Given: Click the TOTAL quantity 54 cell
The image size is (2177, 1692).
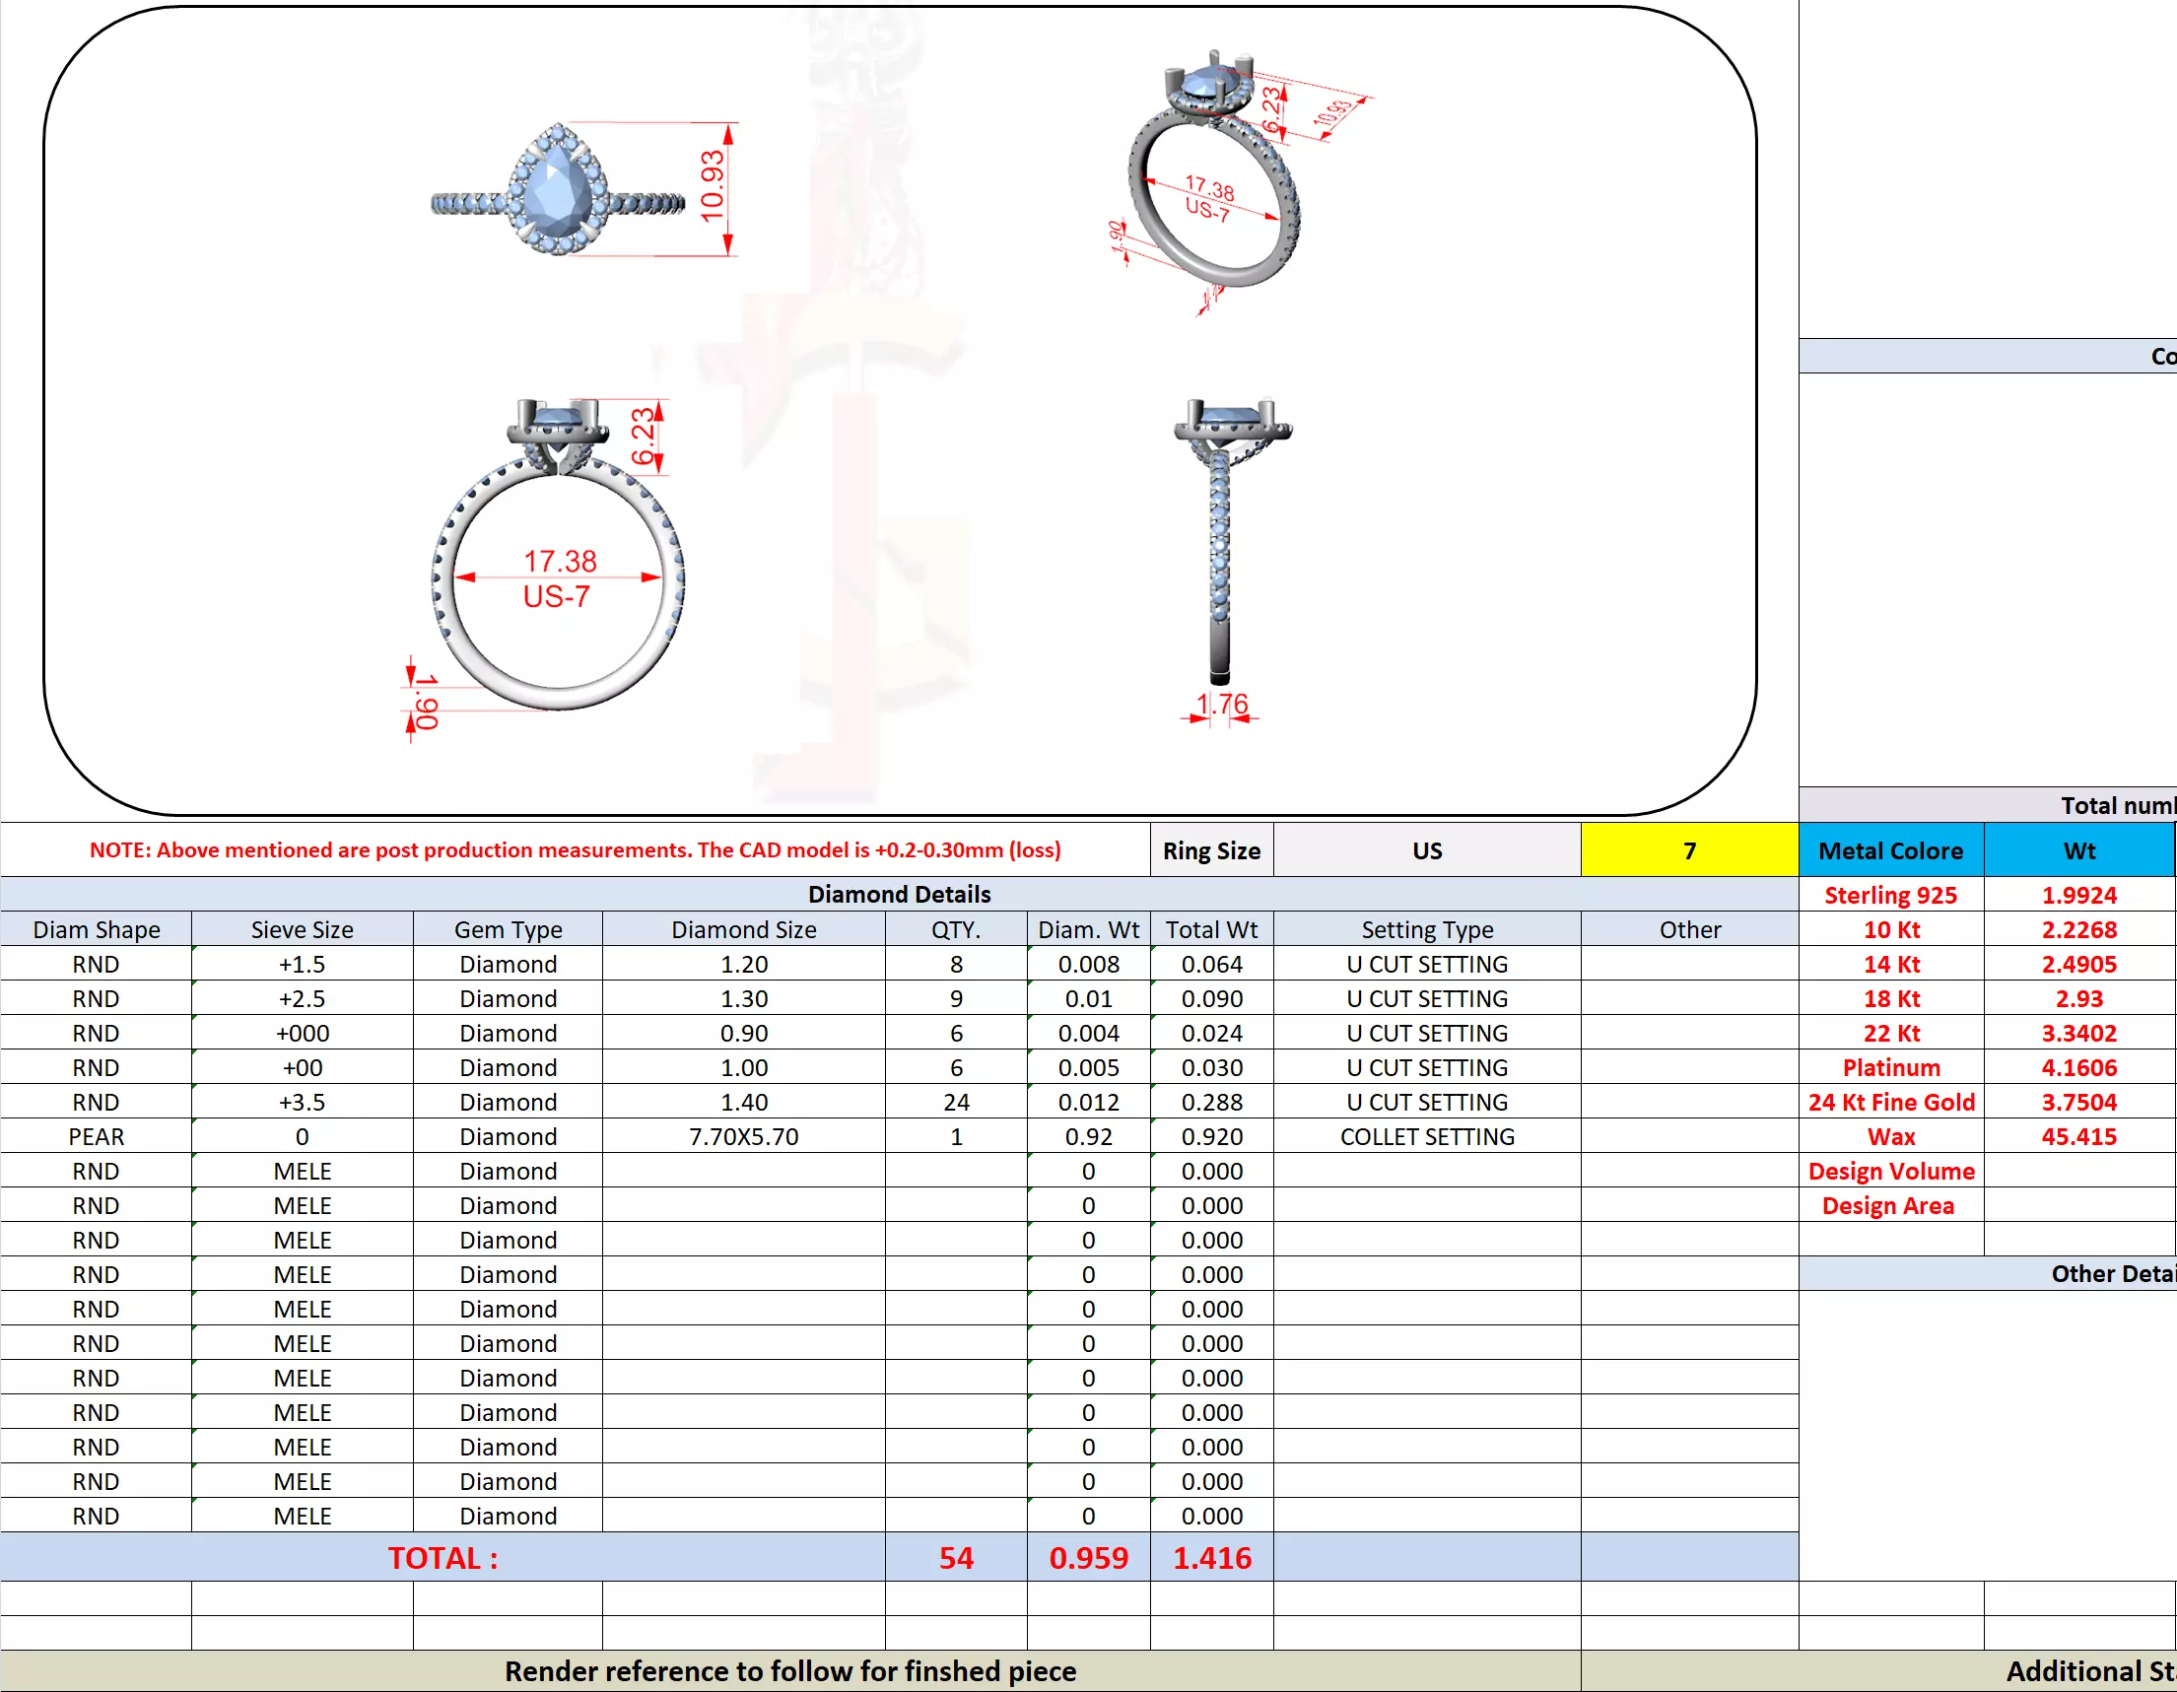Looking at the screenshot, I should (x=955, y=1557).
